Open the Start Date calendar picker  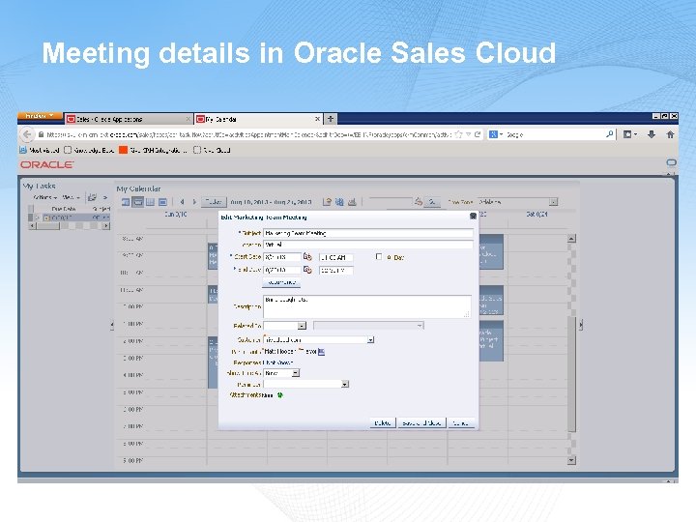click(307, 257)
